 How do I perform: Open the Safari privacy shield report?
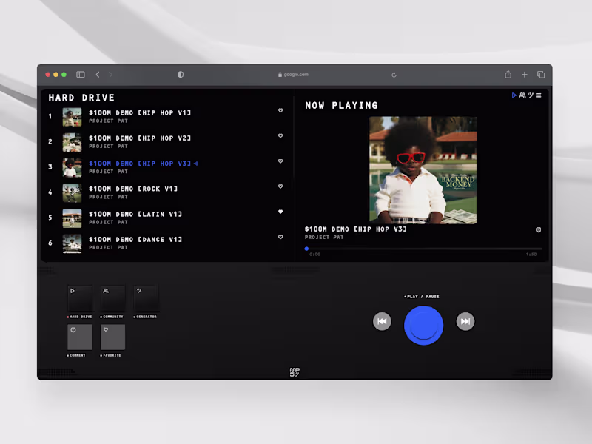181,75
